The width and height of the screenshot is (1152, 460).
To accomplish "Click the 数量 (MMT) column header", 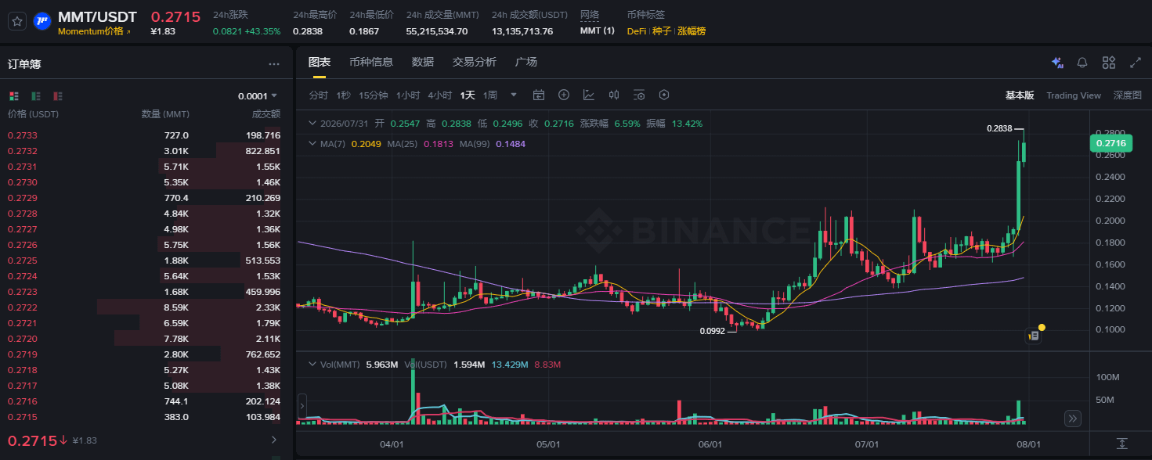I will [x=164, y=114].
